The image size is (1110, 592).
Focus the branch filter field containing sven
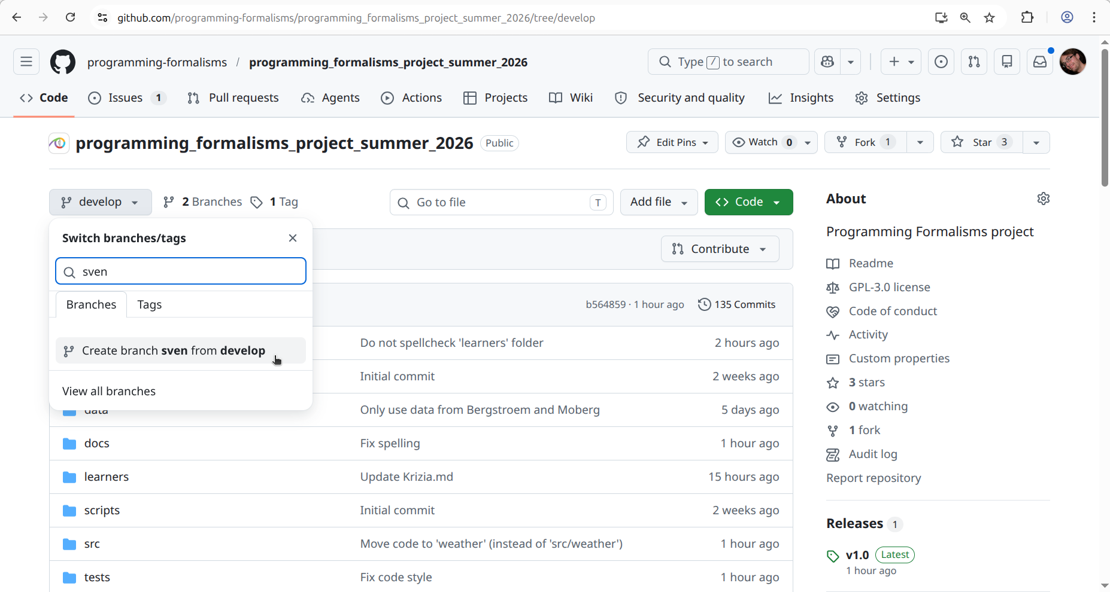(181, 271)
